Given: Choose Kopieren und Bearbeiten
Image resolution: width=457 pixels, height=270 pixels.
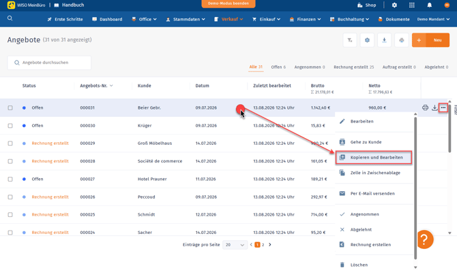Looking at the screenshot, I should click(x=374, y=158).
